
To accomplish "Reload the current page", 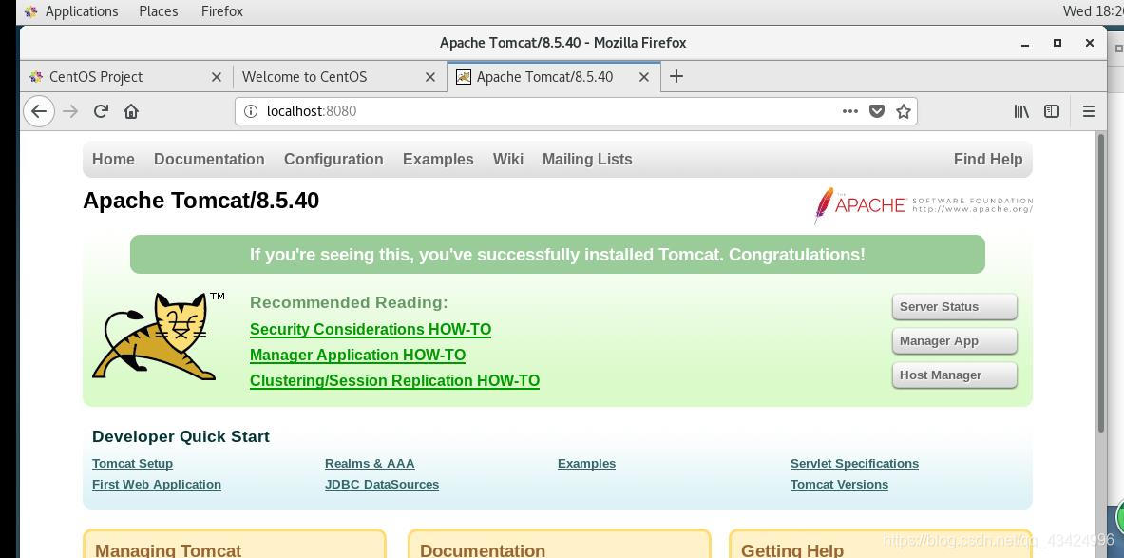I will [101, 111].
